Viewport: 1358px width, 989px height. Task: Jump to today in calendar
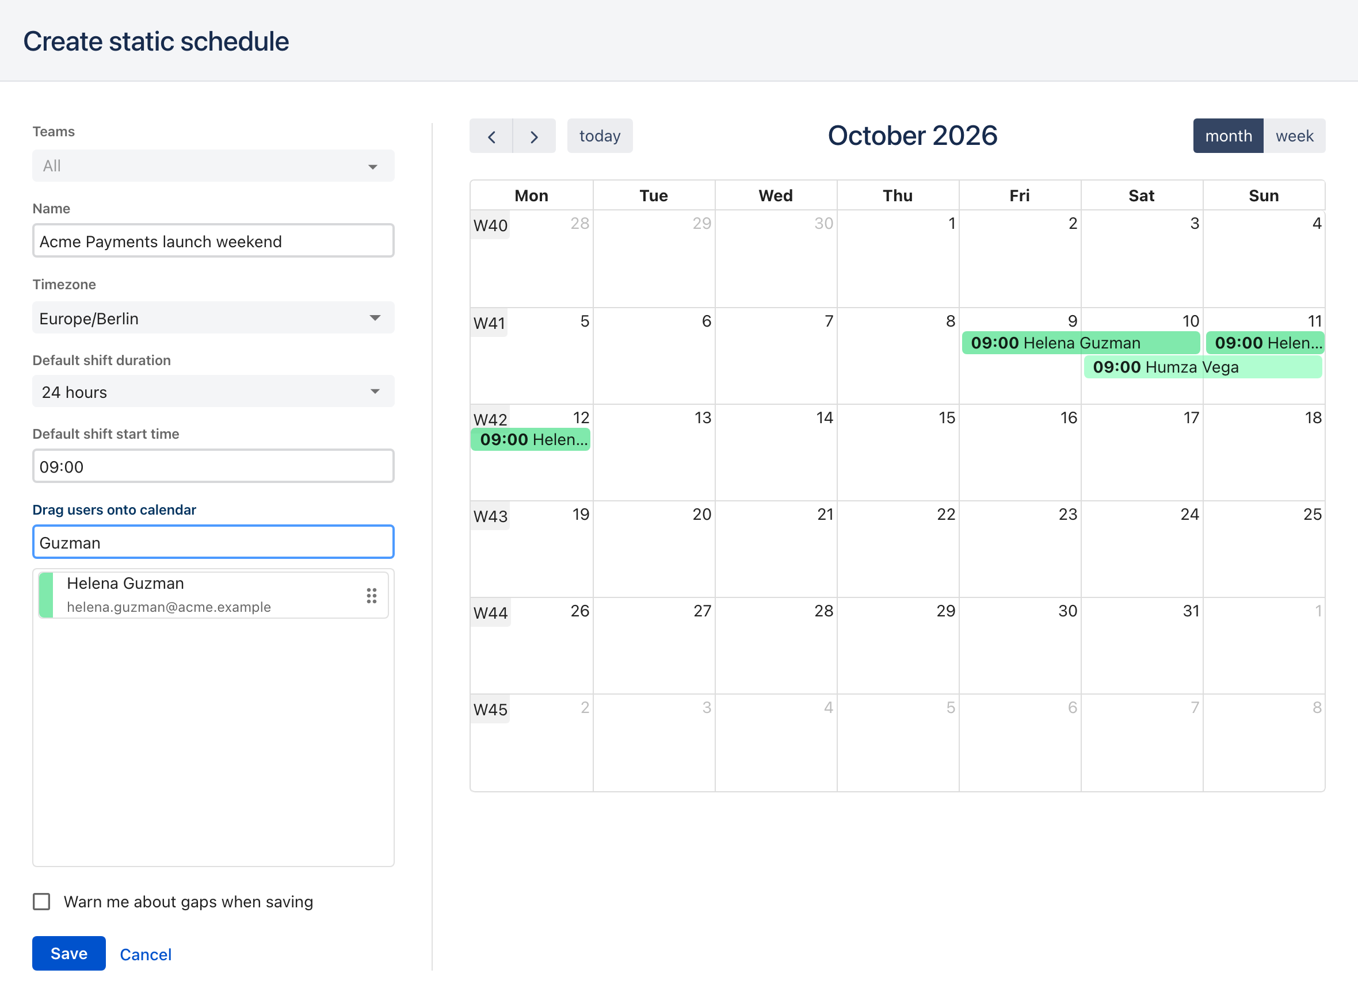(600, 136)
